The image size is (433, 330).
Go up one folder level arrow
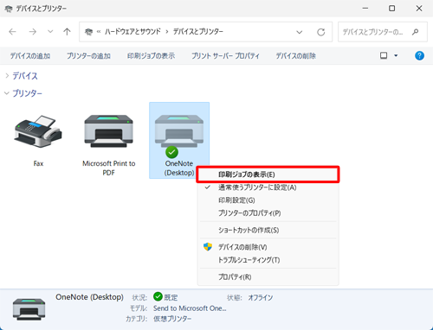(67, 32)
